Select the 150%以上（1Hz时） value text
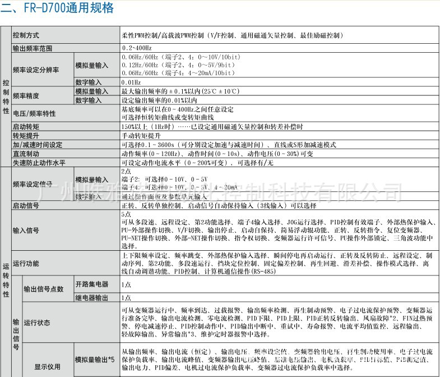This screenshot has width=440, height=377. (147, 127)
